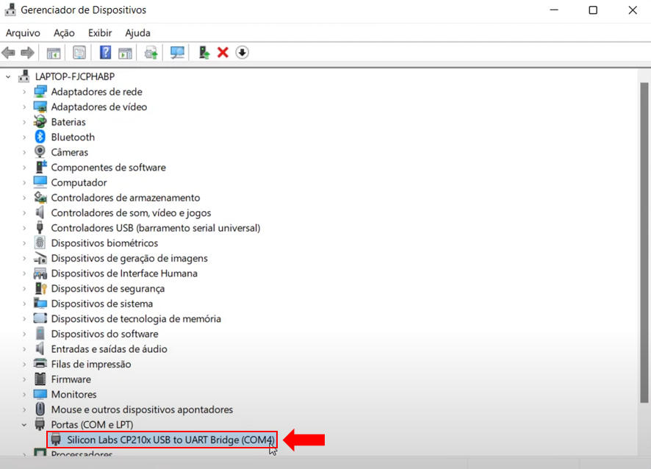Open the Ajuda menu
Viewport: 651px width, 469px height.
(137, 33)
